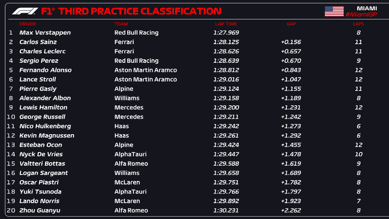Click the DRIVER column header
This screenshot has width=389, height=219.
click(27, 24)
